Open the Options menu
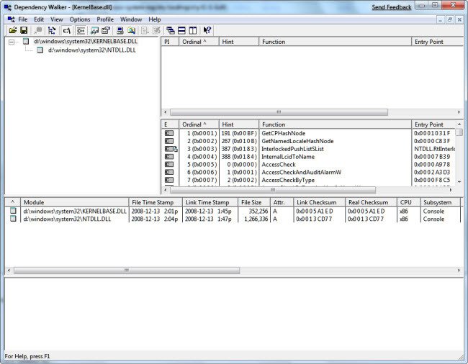The width and height of the screenshot is (468, 364). point(80,19)
